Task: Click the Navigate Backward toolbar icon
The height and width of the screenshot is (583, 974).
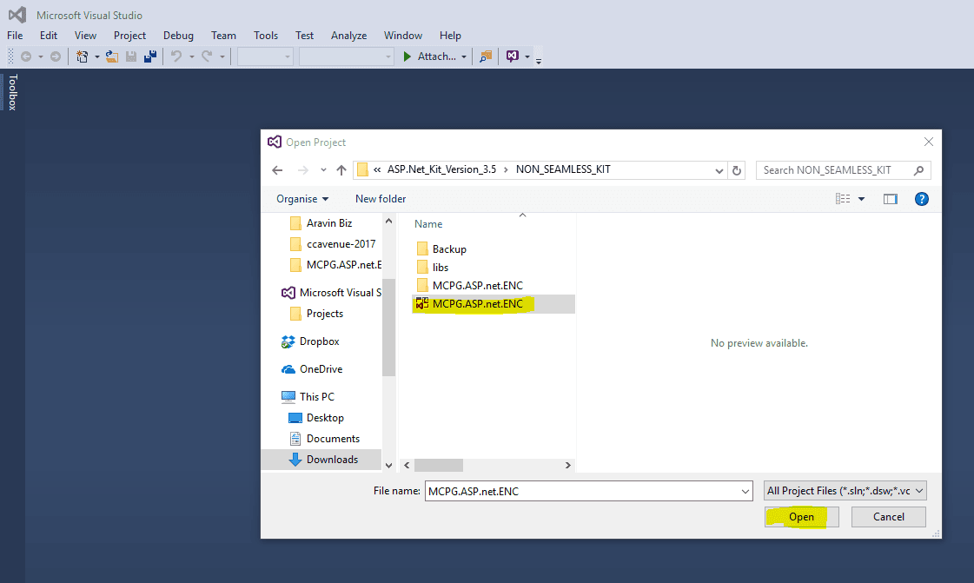Action: [x=26, y=56]
